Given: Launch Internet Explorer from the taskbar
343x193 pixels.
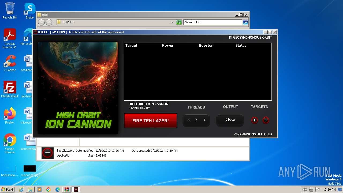Looking at the screenshot, I should tap(21, 190).
